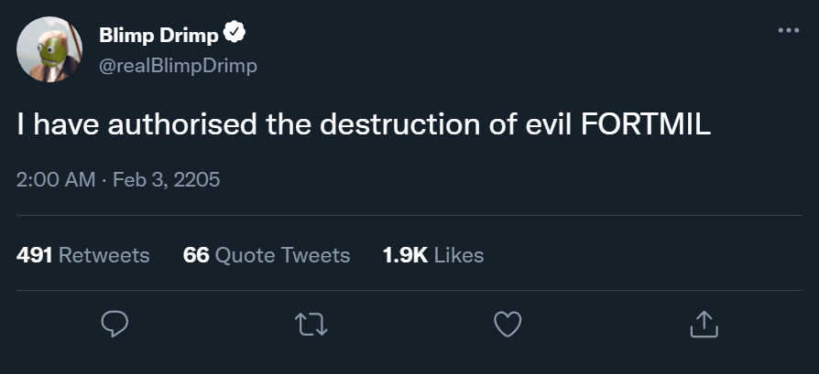Click the tweet text body
The width and height of the screenshot is (819, 374).
click(x=364, y=125)
